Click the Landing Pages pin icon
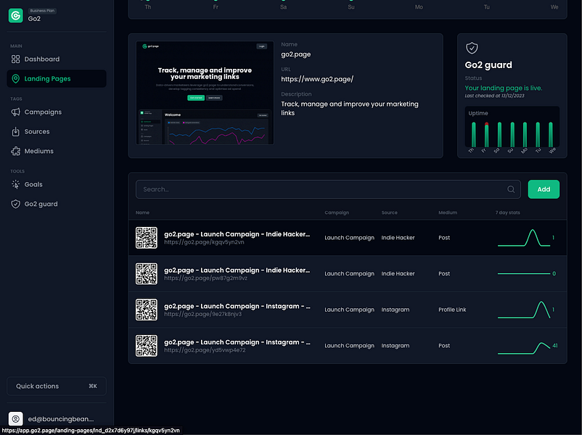 click(15, 78)
